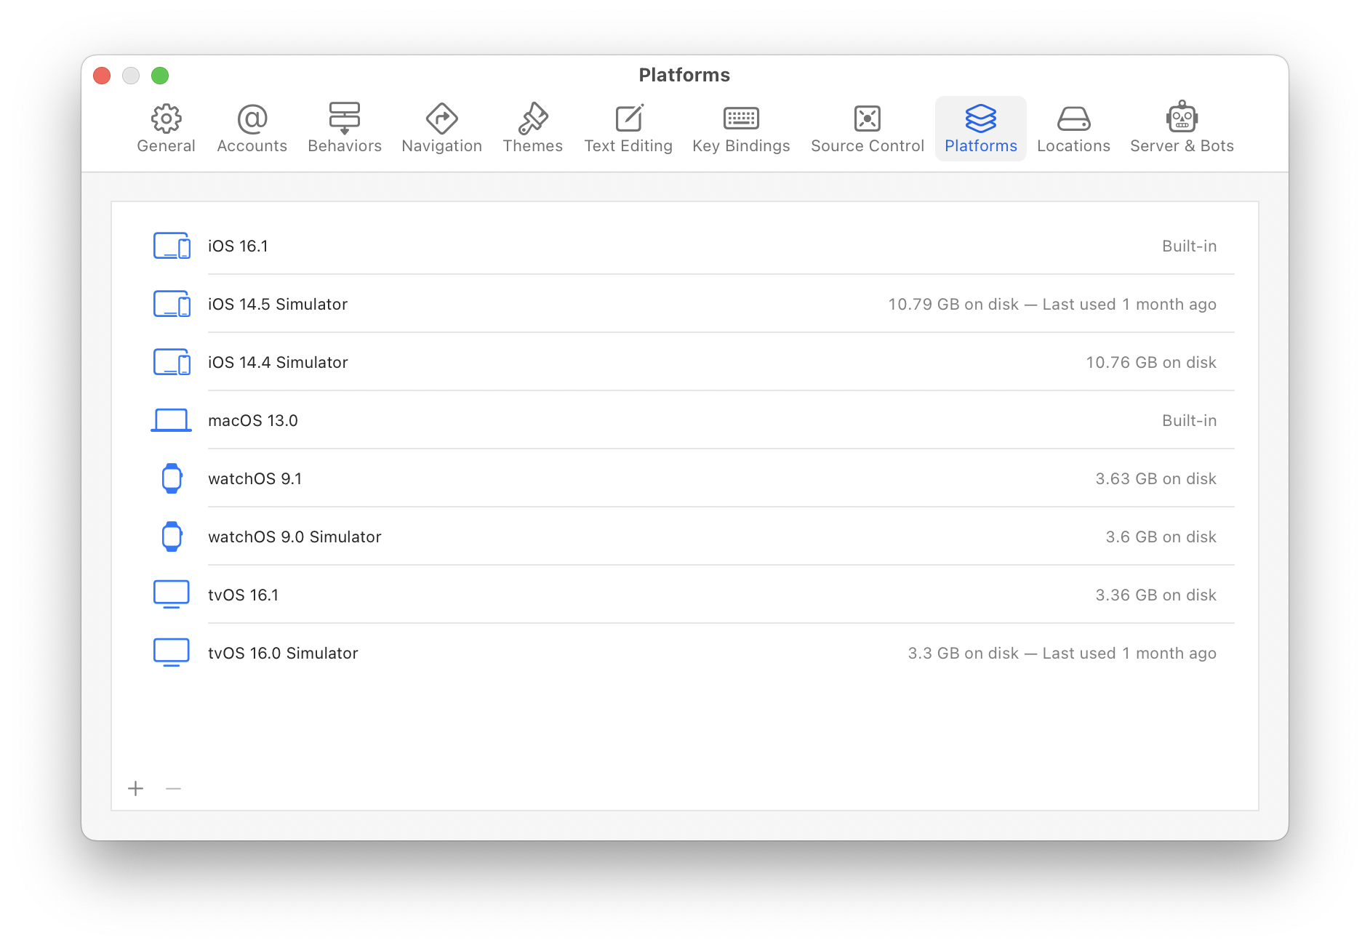The image size is (1370, 948).
Task: Switch to the Locations tab
Action: click(1074, 128)
